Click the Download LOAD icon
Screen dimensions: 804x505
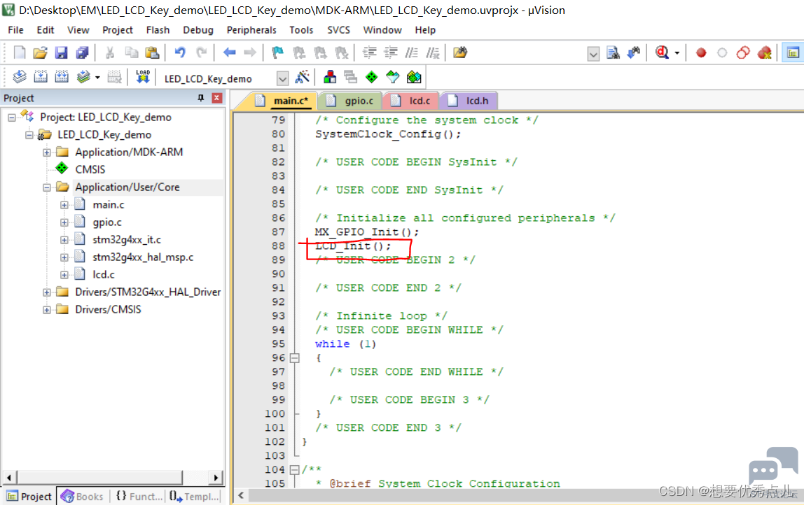[x=143, y=77]
